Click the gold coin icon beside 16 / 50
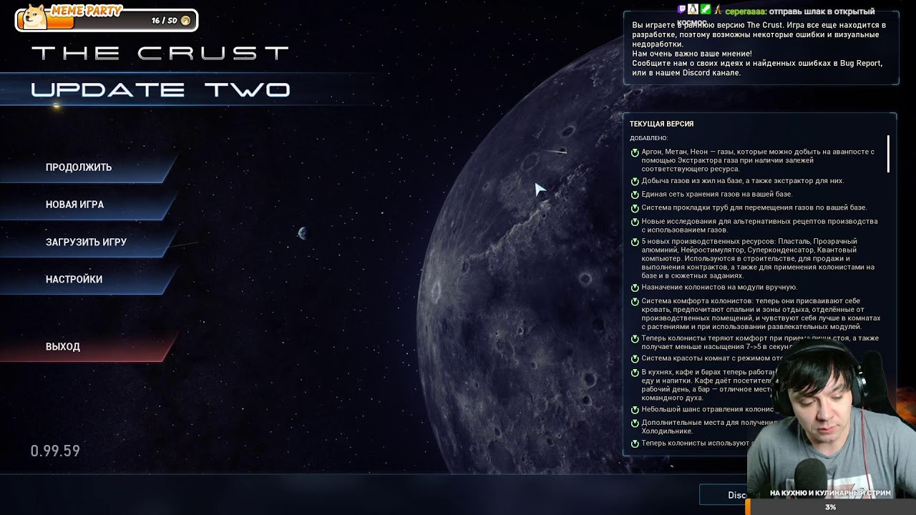 [186, 21]
